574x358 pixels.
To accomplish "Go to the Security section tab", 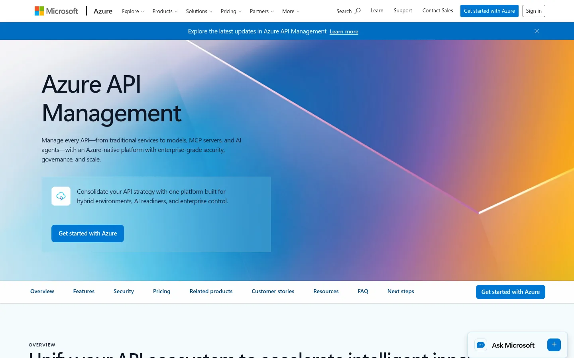I will tap(124, 291).
